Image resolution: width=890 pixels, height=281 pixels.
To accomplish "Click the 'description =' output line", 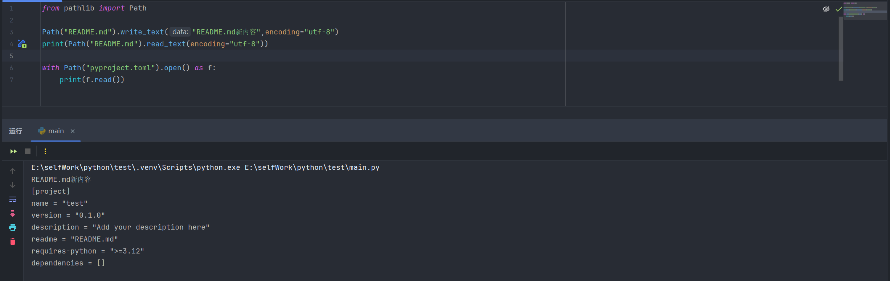I will (x=121, y=227).
